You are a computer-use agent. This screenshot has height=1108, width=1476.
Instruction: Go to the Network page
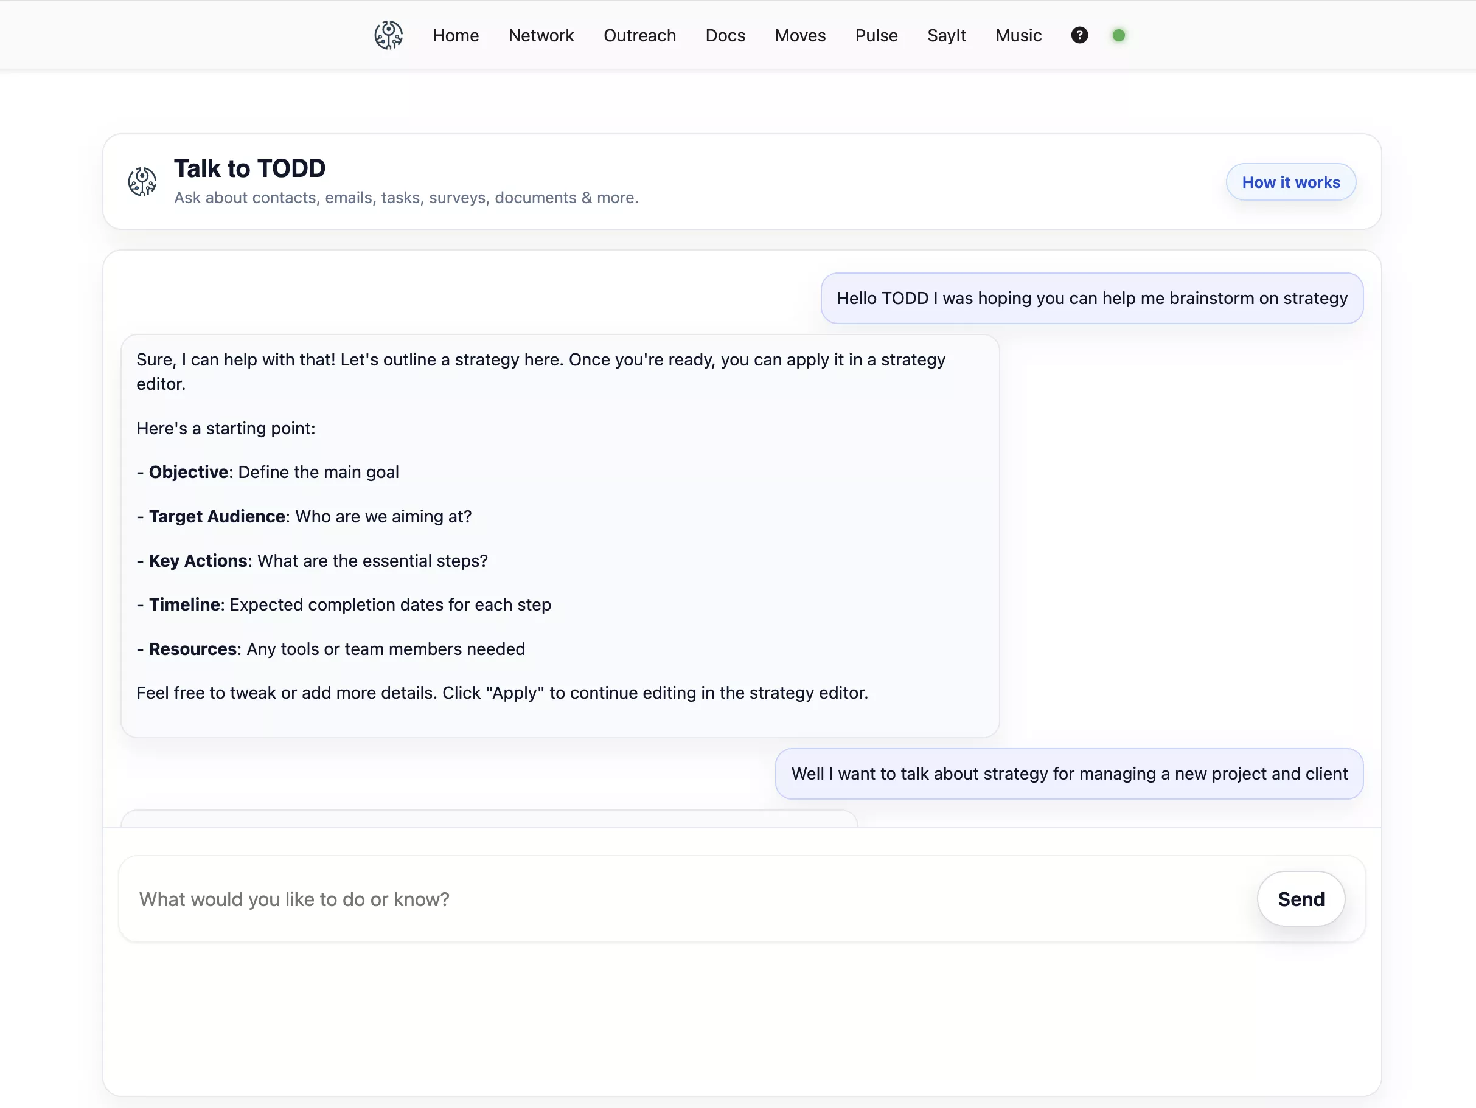point(540,35)
